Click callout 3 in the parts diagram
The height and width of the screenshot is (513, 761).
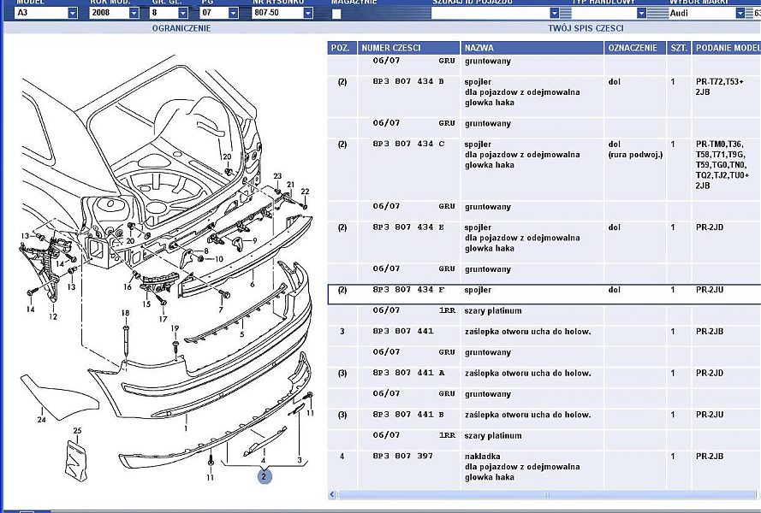(x=300, y=460)
